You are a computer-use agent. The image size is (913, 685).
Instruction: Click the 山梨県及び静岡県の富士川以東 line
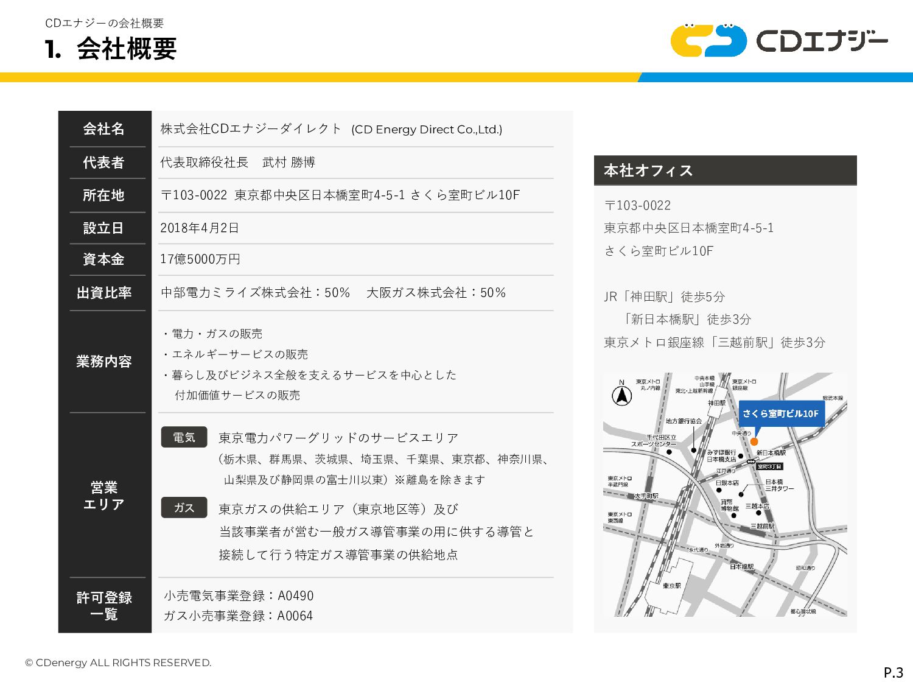pyautogui.click(x=354, y=480)
